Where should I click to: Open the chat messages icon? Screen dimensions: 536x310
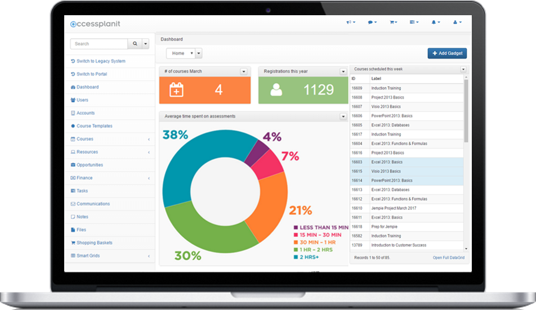tap(372, 23)
